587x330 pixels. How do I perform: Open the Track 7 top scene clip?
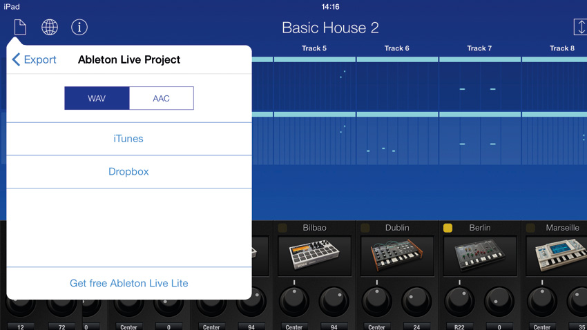480,84
